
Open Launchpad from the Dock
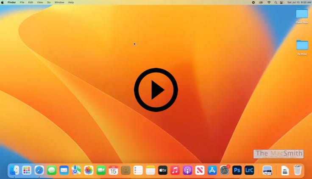[27, 170]
